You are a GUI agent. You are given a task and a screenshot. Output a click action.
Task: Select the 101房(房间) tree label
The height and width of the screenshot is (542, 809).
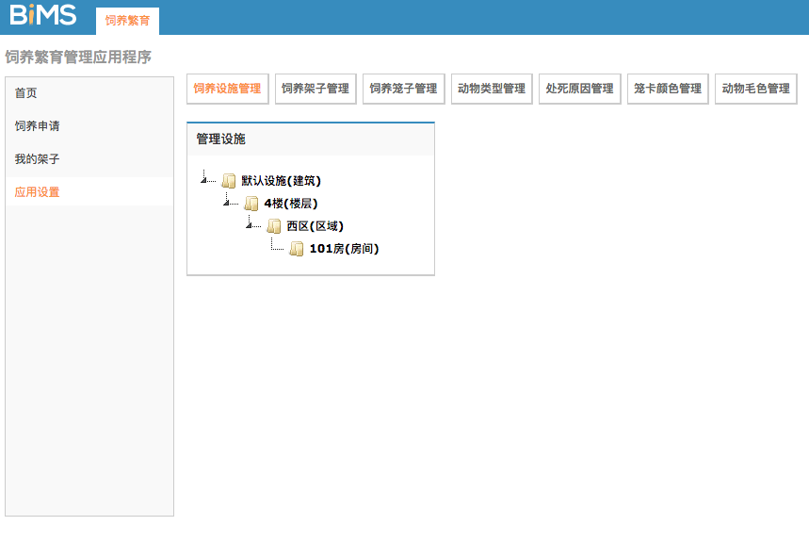(x=344, y=249)
